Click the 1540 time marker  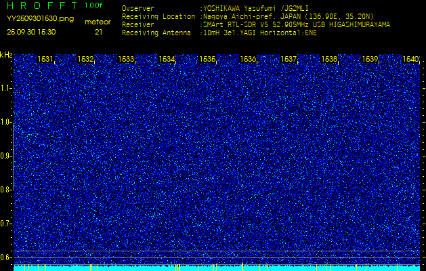tap(410, 60)
